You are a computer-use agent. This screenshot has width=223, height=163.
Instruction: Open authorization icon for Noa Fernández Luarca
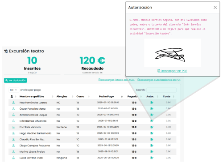click(x=152, y=103)
